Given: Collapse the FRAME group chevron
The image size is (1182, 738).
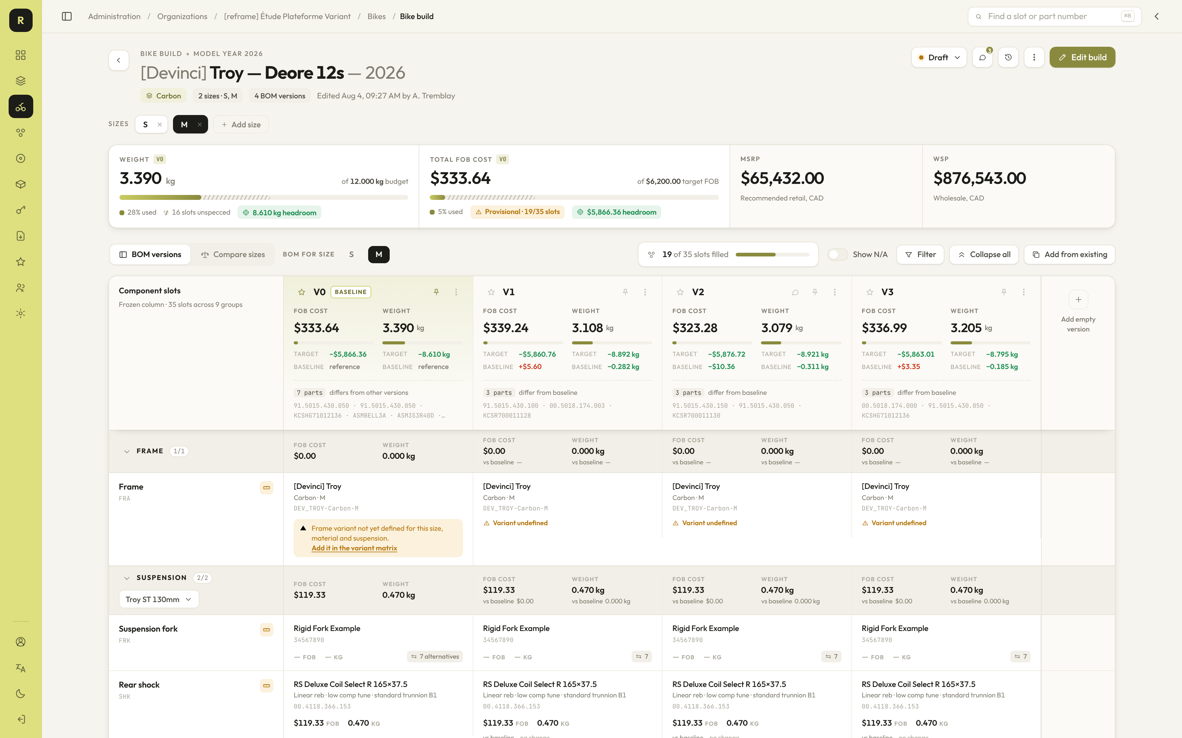Looking at the screenshot, I should 127,451.
